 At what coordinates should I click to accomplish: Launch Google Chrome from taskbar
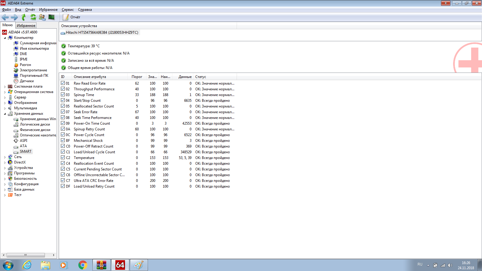point(83,265)
